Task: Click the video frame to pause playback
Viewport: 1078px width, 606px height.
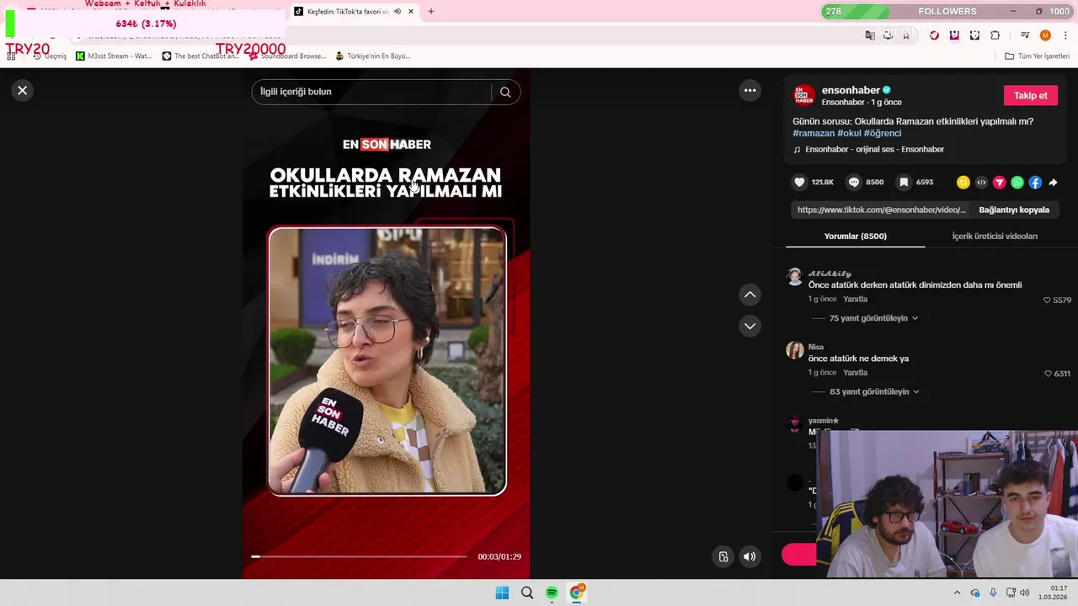Action: (x=387, y=360)
